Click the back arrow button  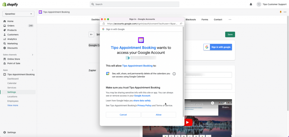[91, 34]
